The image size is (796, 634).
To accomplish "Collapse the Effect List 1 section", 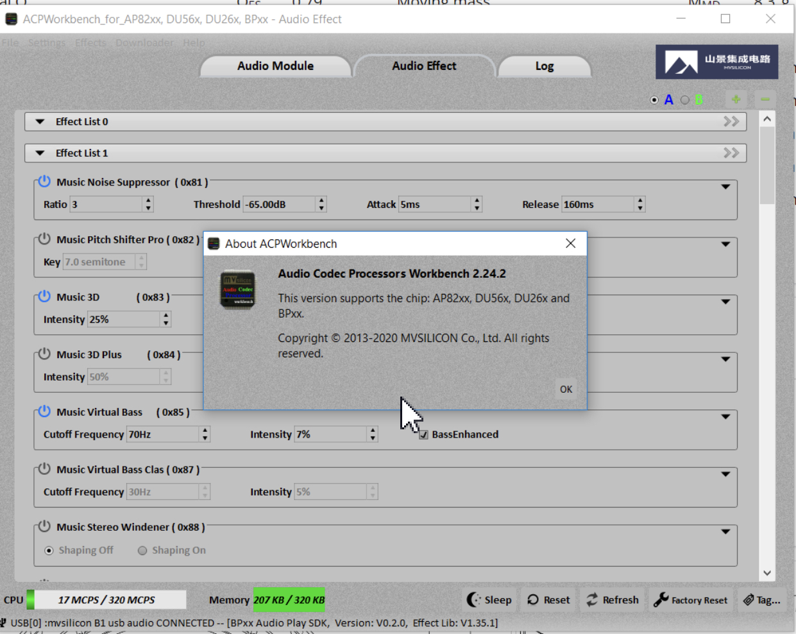I will tap(40, 153).
